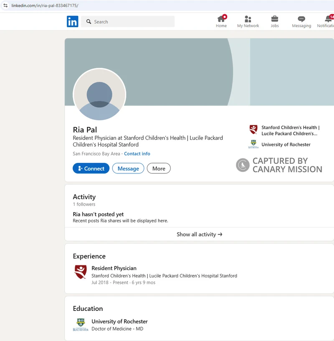Viewport: 334px width, 341px height.
Task: Click the San Francisco Bay Area location
Action: click(x=96, y=154)
